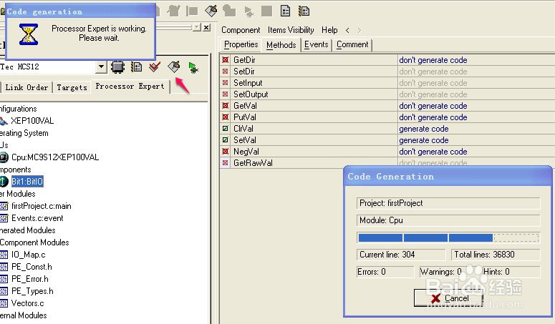Open the Help menu in inspector
555x324 pixels.
(329, 30)
